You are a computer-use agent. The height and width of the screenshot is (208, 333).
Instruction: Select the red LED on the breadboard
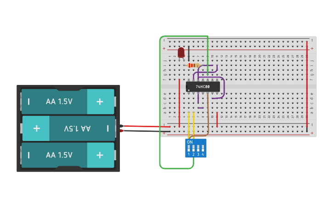tap(181, 53)
